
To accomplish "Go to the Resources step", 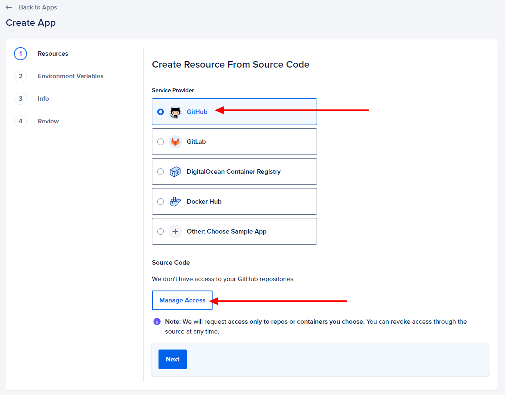I will click(53, 54).
